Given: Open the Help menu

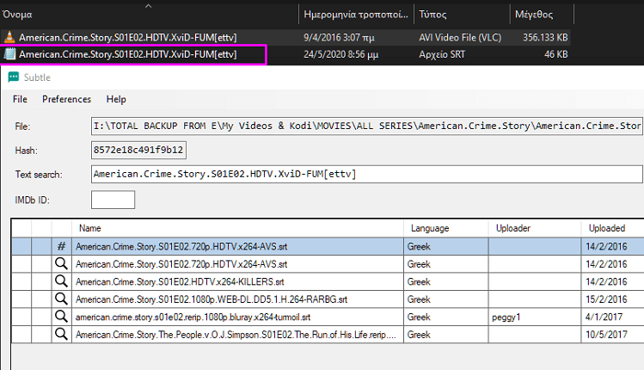Looking at the screenshot, I should (116, 99).
